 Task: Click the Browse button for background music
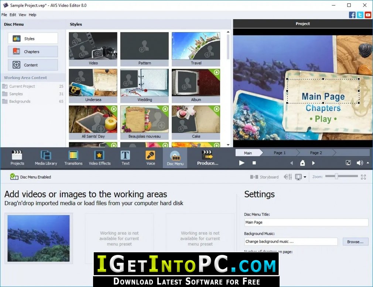pos(355,242)
